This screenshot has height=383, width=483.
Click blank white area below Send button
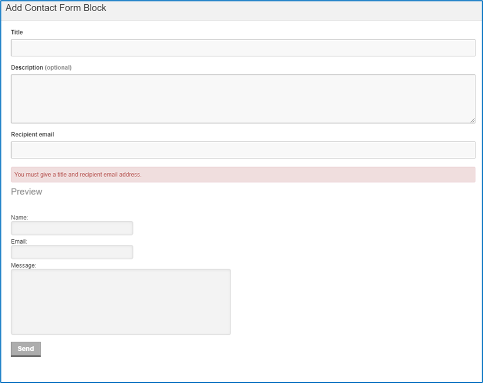(x=240, y=369)
